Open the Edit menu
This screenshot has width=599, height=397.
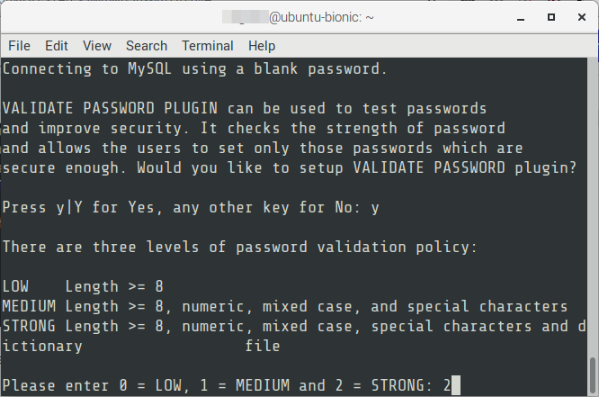[x=56, y=46]
